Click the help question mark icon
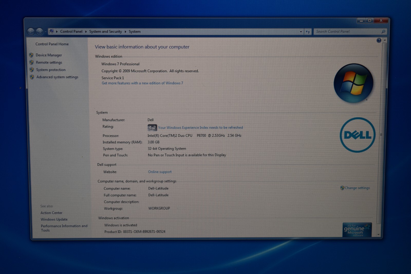The width and height of the screenshot is (411, 274). pos(379,40)
